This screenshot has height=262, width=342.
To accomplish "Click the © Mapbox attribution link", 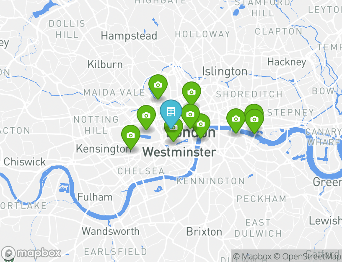I will click(x=252, y=256).
